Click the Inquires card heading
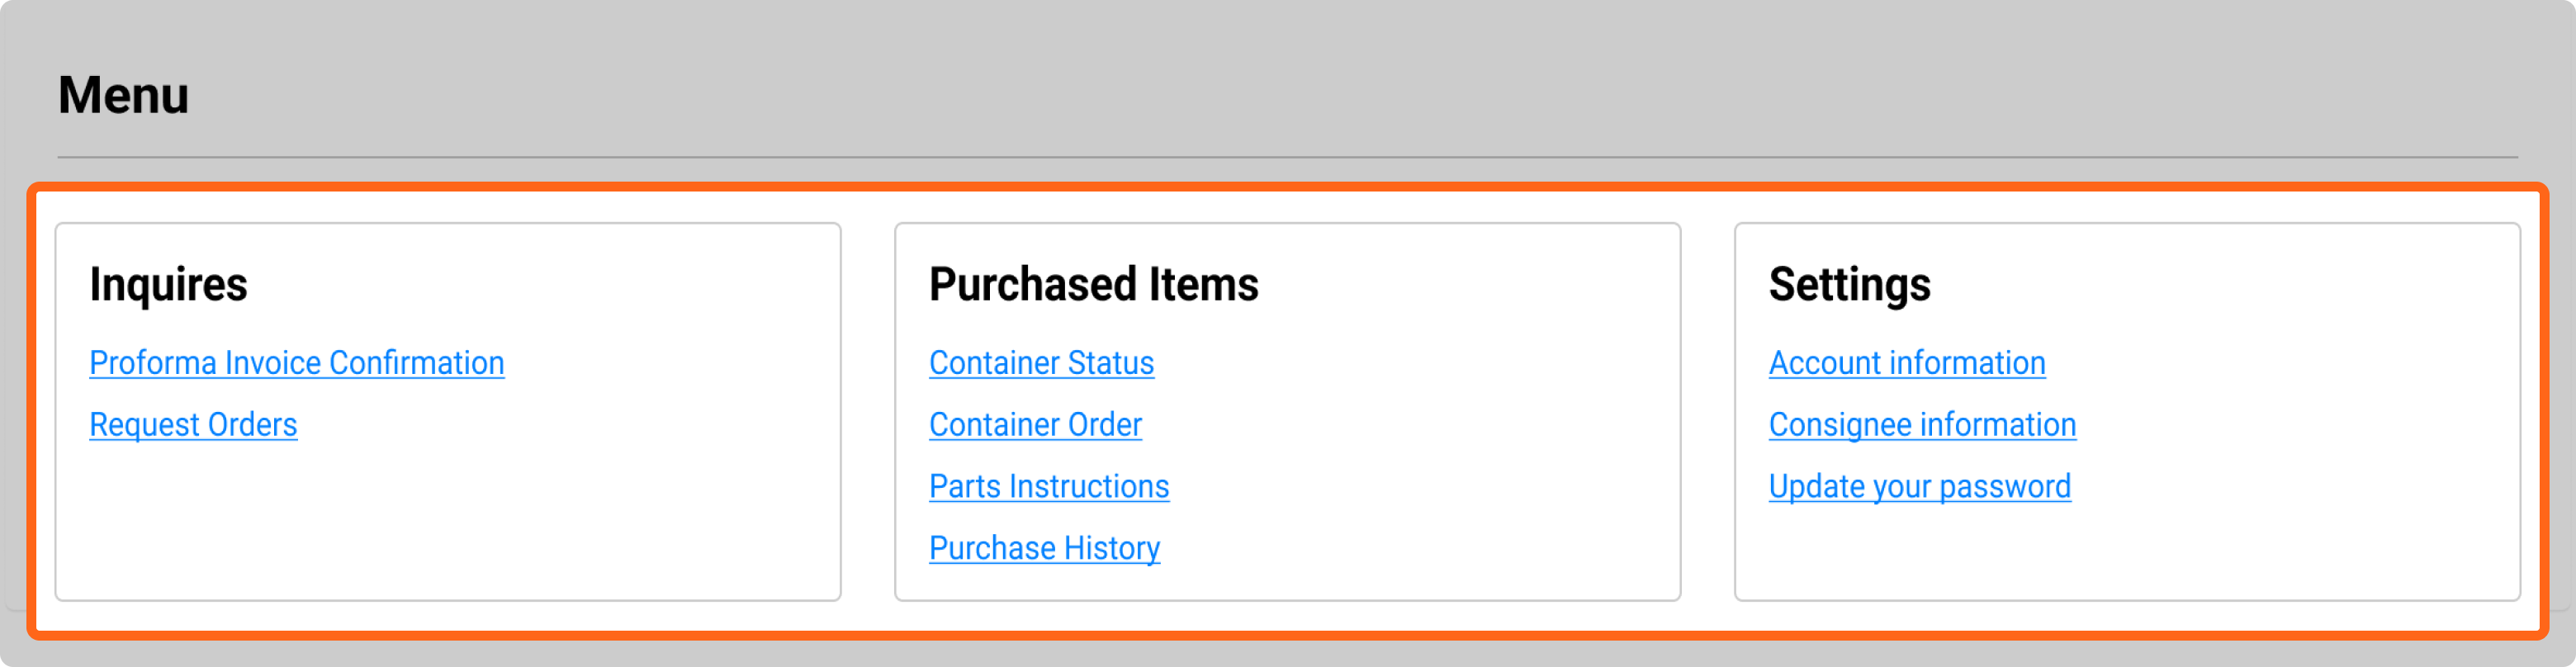 click(168, 284)
